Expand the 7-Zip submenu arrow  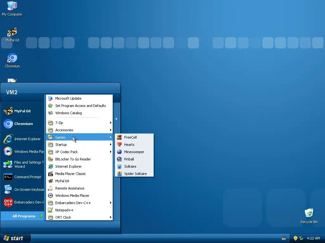(111, 123)
